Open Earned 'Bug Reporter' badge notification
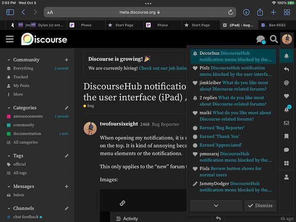 click(233, 128)
